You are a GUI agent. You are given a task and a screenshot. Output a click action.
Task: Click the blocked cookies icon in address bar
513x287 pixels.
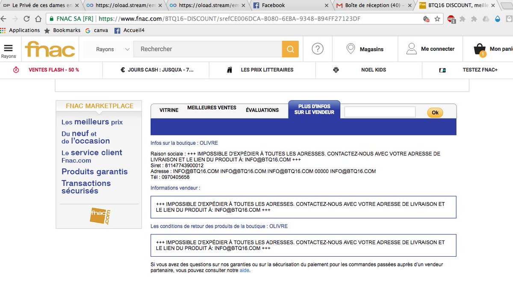point(426,19)
